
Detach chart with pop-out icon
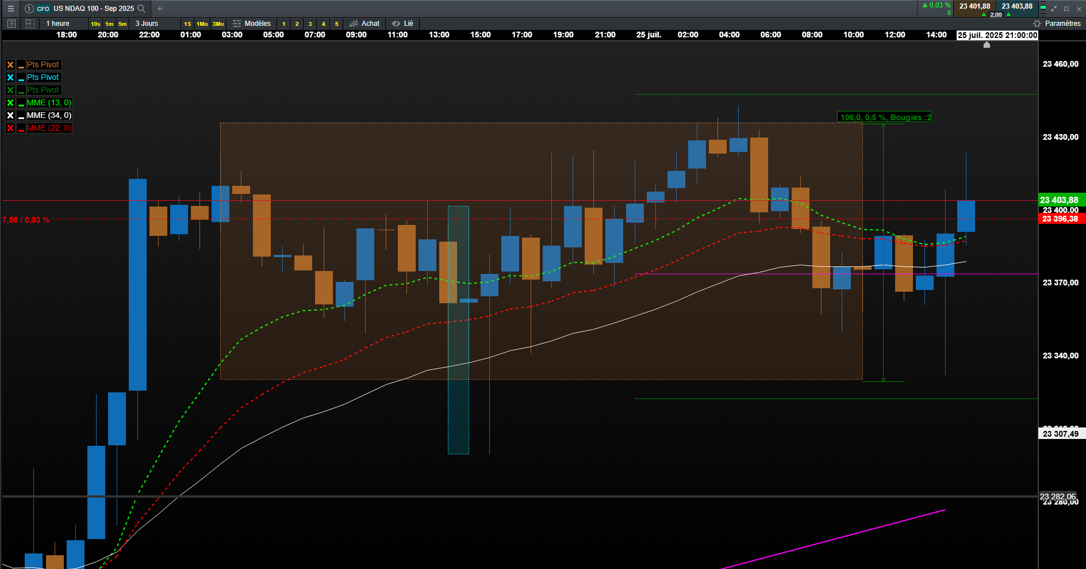pyautogui.click(x=1066, y=9)
